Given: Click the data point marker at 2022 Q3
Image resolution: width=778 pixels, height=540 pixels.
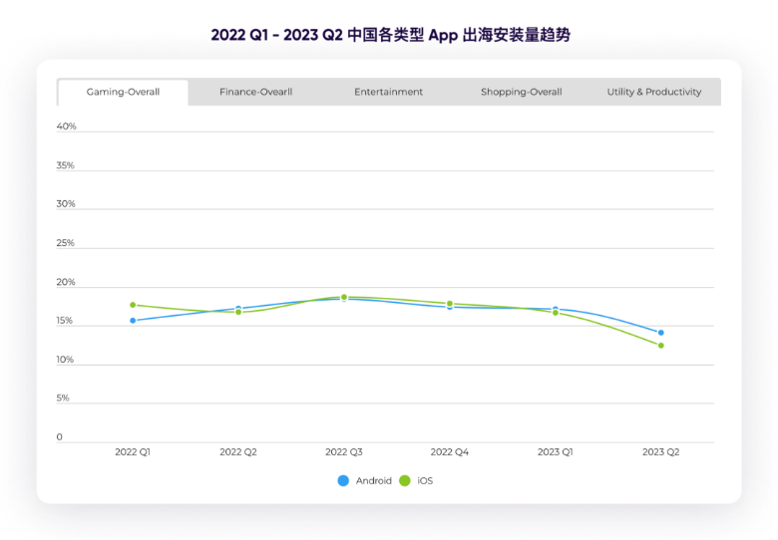Looking at the screenshot, I should [344, 297].
